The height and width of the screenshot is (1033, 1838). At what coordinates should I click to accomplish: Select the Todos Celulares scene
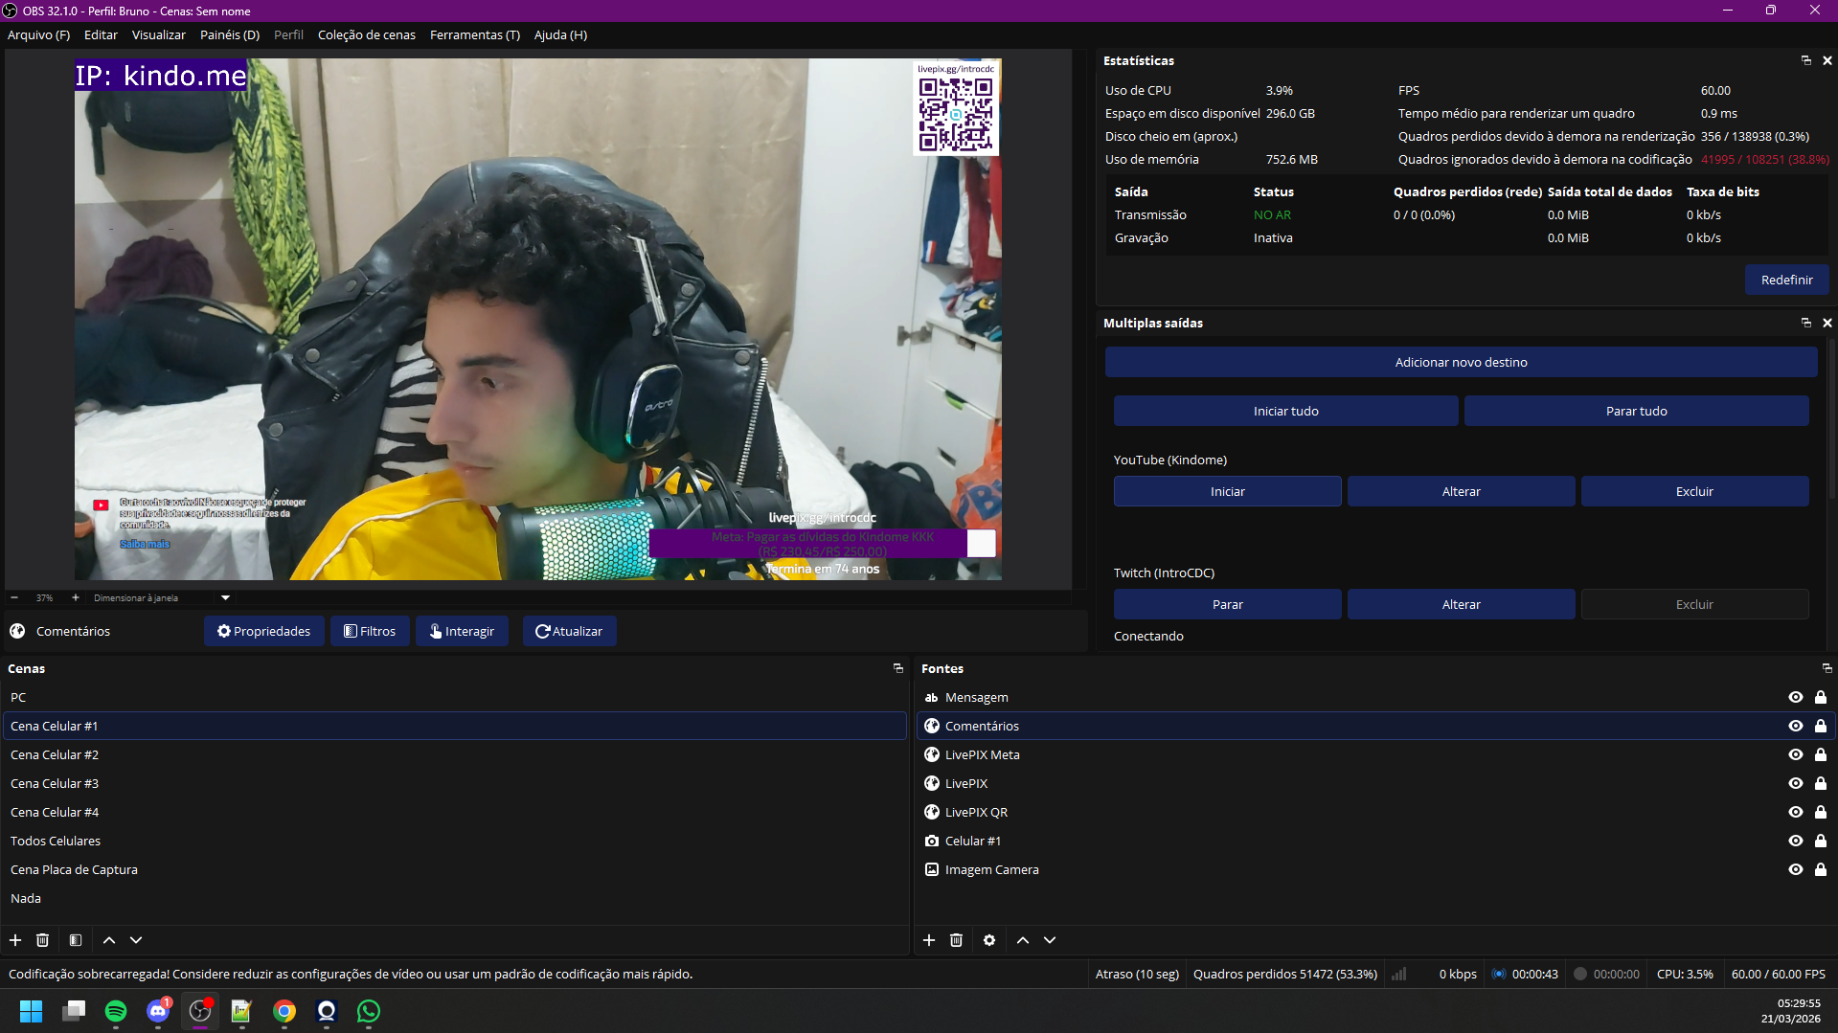[56, 841]
